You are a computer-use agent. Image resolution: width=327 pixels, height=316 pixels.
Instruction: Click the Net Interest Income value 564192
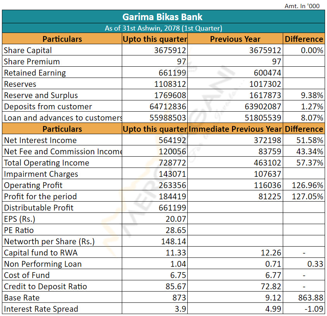[x=172, y=140]
